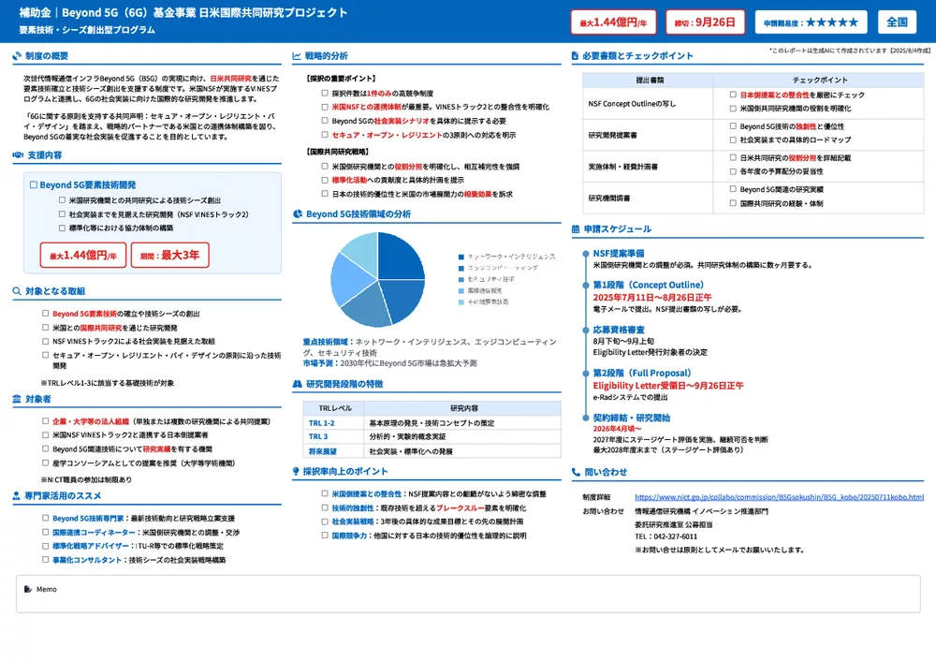Click the subtitle 要素技術・シーズ創出型プログラム
This screenshot has width=936, height=661.
pos(87,30)
